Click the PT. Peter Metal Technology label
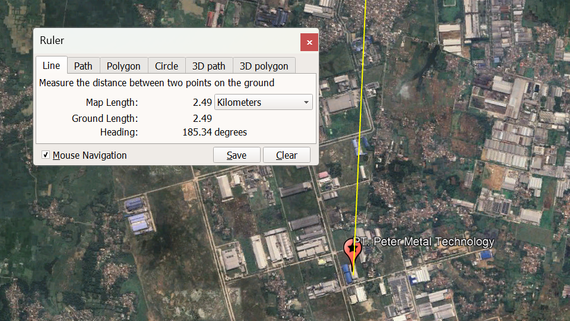The width and height of the screenshot is (570, 321). coord(424,242)
